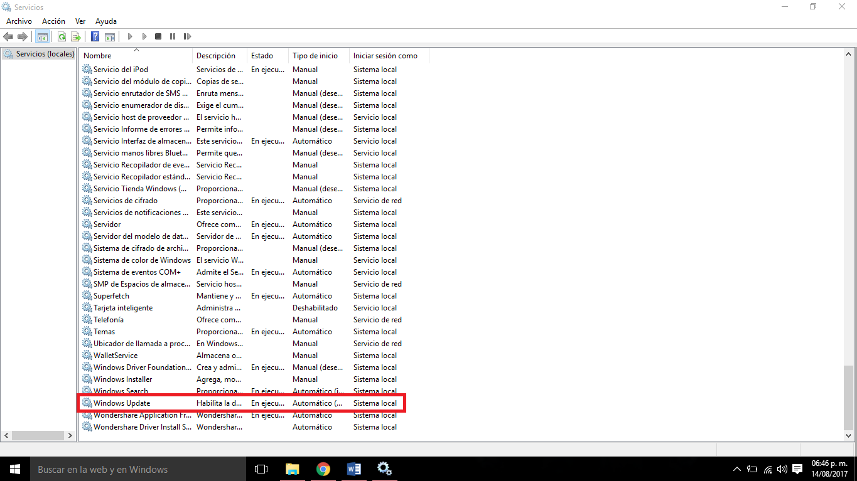Click the Refresh toolbar icon
The height and width of the screenshot is (481, 857).
tap(62, 37)
